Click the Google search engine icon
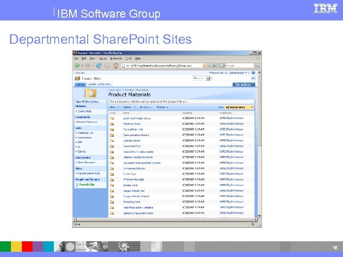Screen dimensions: 343x257 221,65
